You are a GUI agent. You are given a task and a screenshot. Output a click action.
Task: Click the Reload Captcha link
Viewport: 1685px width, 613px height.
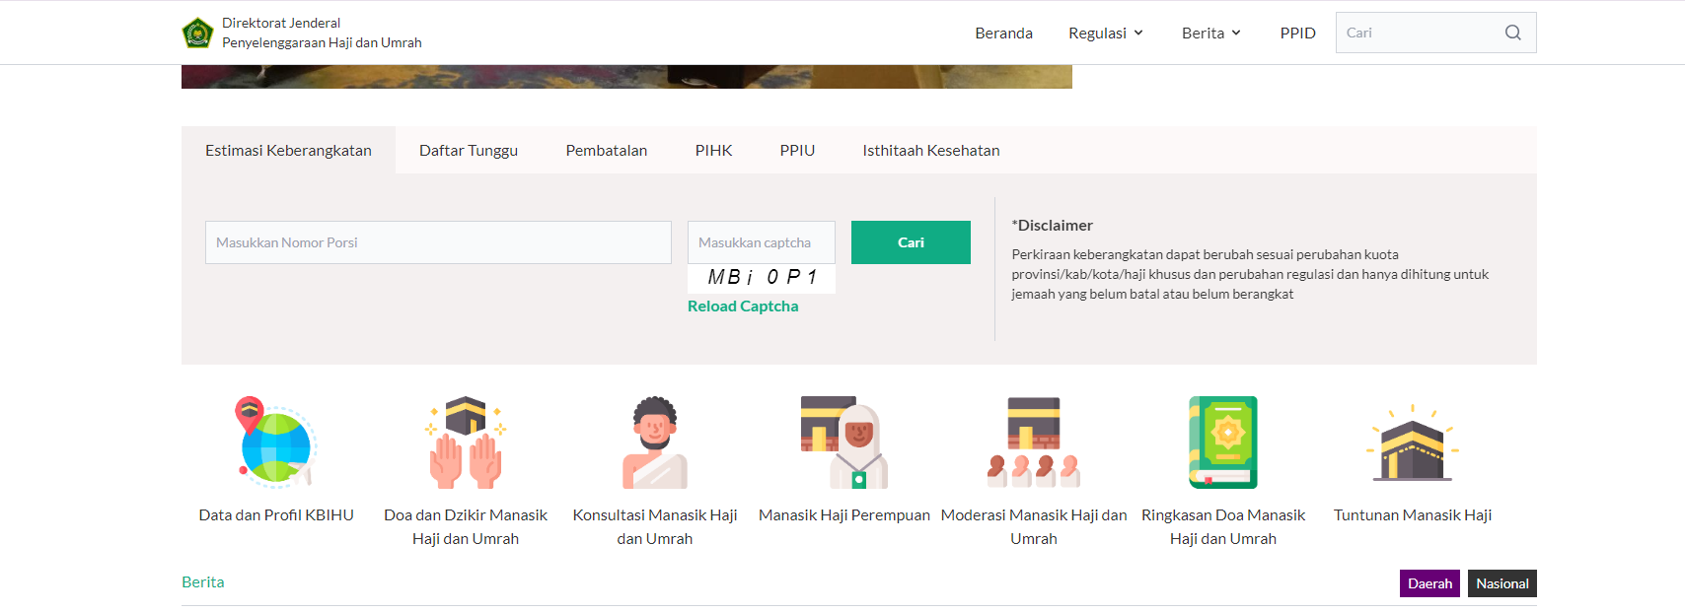(743, 306)
